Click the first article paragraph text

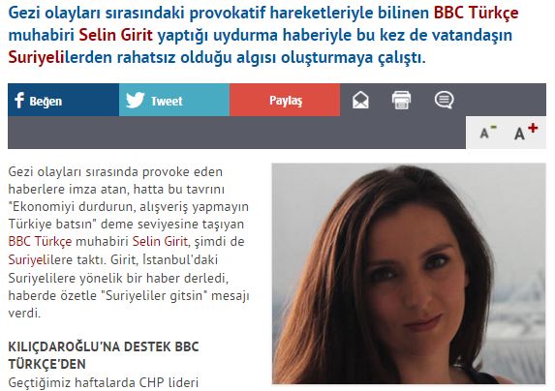[129, 242]
